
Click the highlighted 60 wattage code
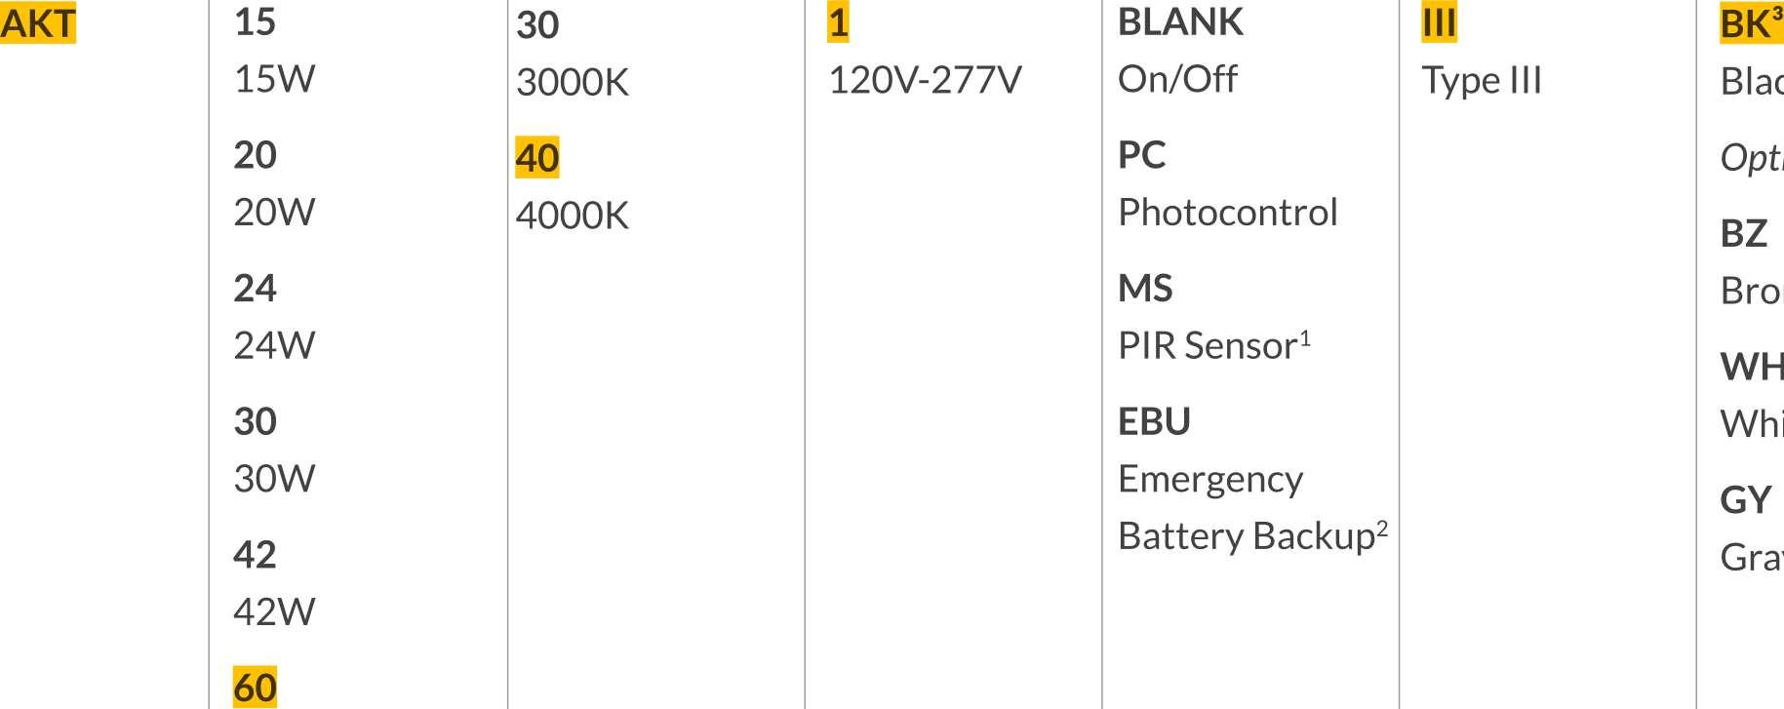[x=255, y=688]
